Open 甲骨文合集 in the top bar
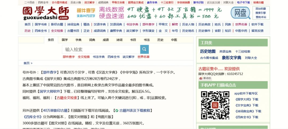The image size is (288, 129). point(118,3)
